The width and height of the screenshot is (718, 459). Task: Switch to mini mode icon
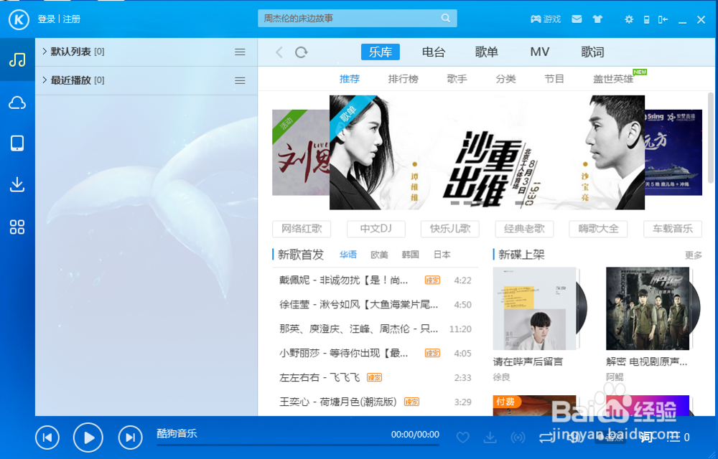coord(663,19)
